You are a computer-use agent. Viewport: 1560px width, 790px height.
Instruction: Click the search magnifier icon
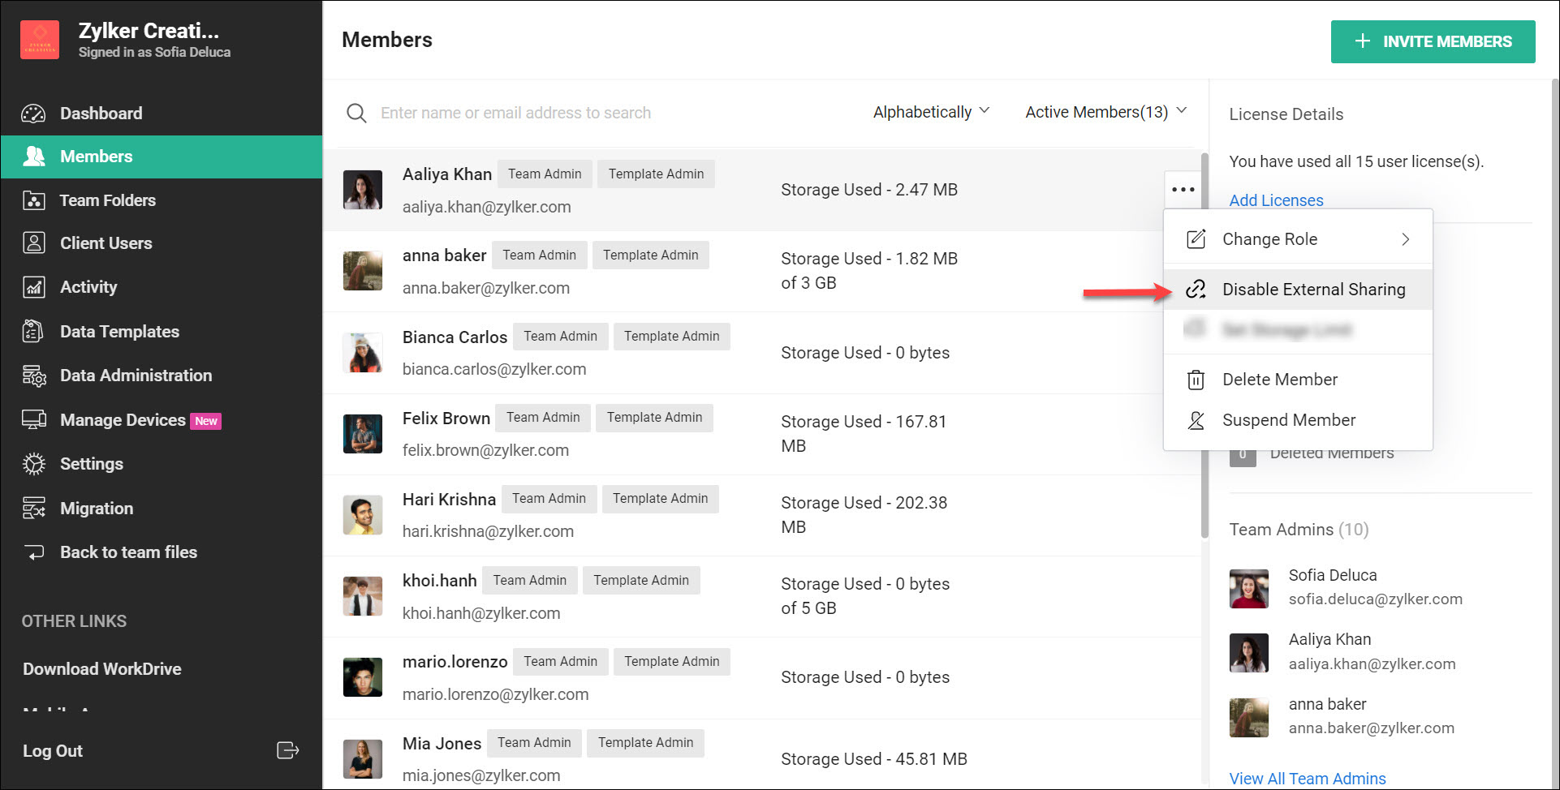coord(356,113)
